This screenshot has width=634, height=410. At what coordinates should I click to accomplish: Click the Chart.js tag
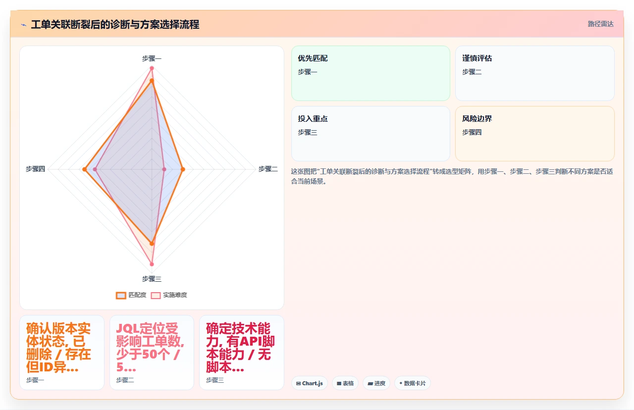pos(310,383)
